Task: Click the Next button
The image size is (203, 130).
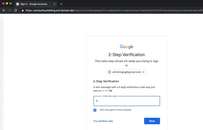Action: click(x=152, y=121)
